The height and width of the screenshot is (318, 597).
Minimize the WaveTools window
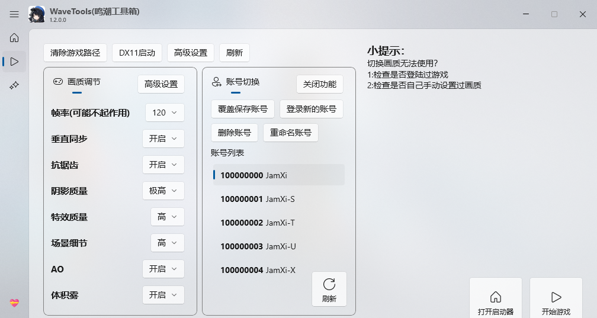click(x=526, y=14)
